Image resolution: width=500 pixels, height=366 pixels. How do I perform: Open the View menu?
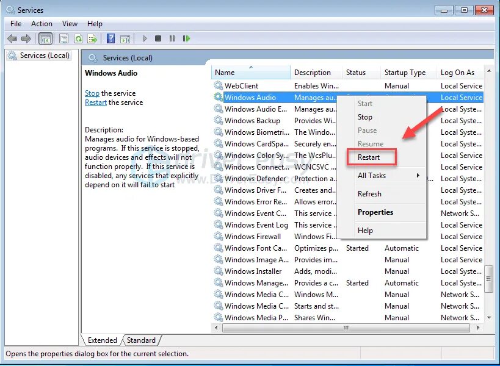click(70, 24)
